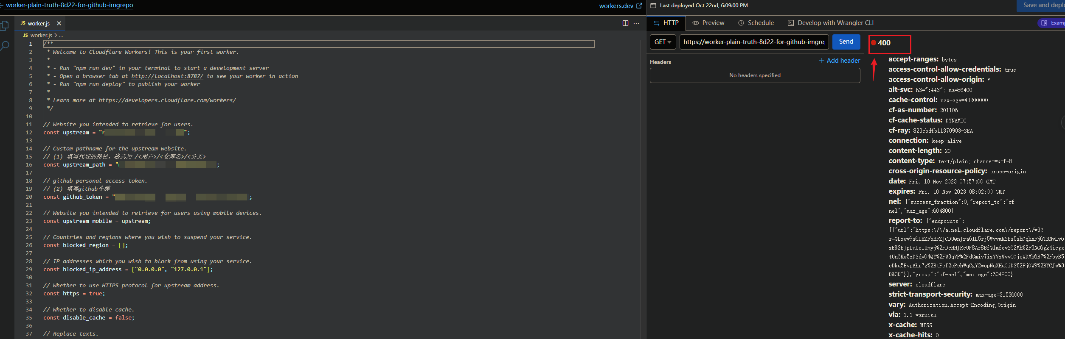The width and height of the screenshot is (1065, 339).
Task: Click the 'const upstream_mobile = upstream;' line
Action: coord(97,221)
